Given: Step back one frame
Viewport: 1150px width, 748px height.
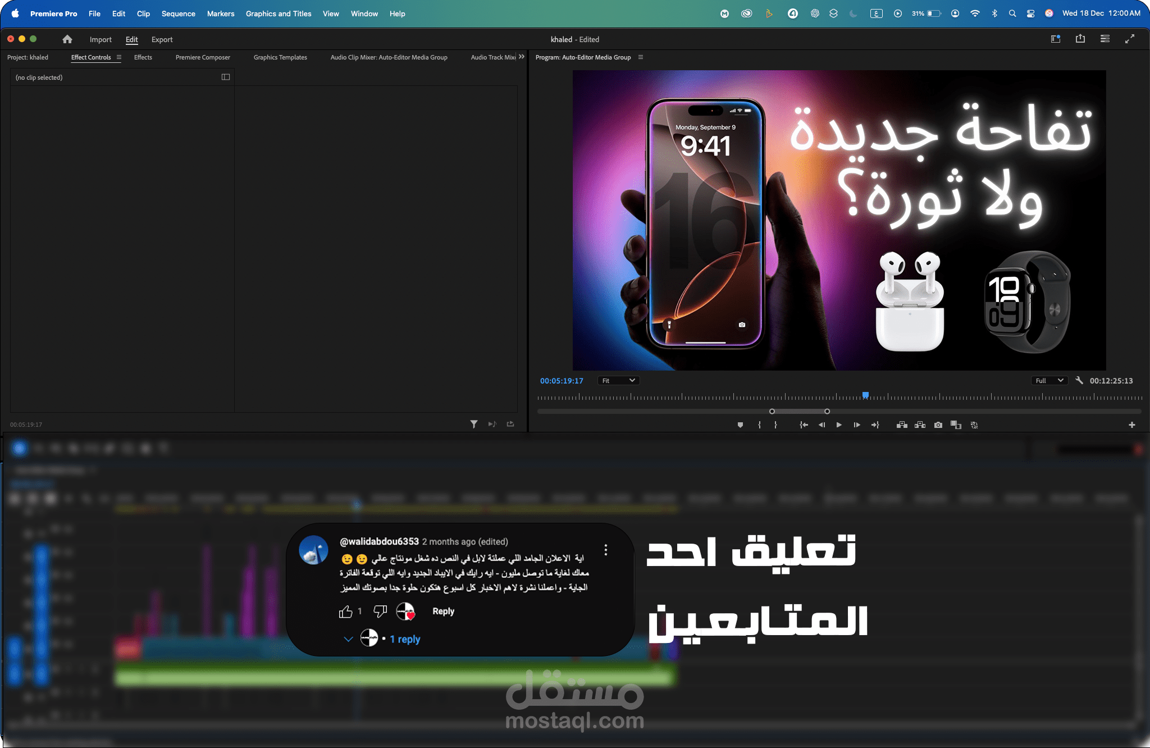Looking at the screenshot, I should click(822, 425).
